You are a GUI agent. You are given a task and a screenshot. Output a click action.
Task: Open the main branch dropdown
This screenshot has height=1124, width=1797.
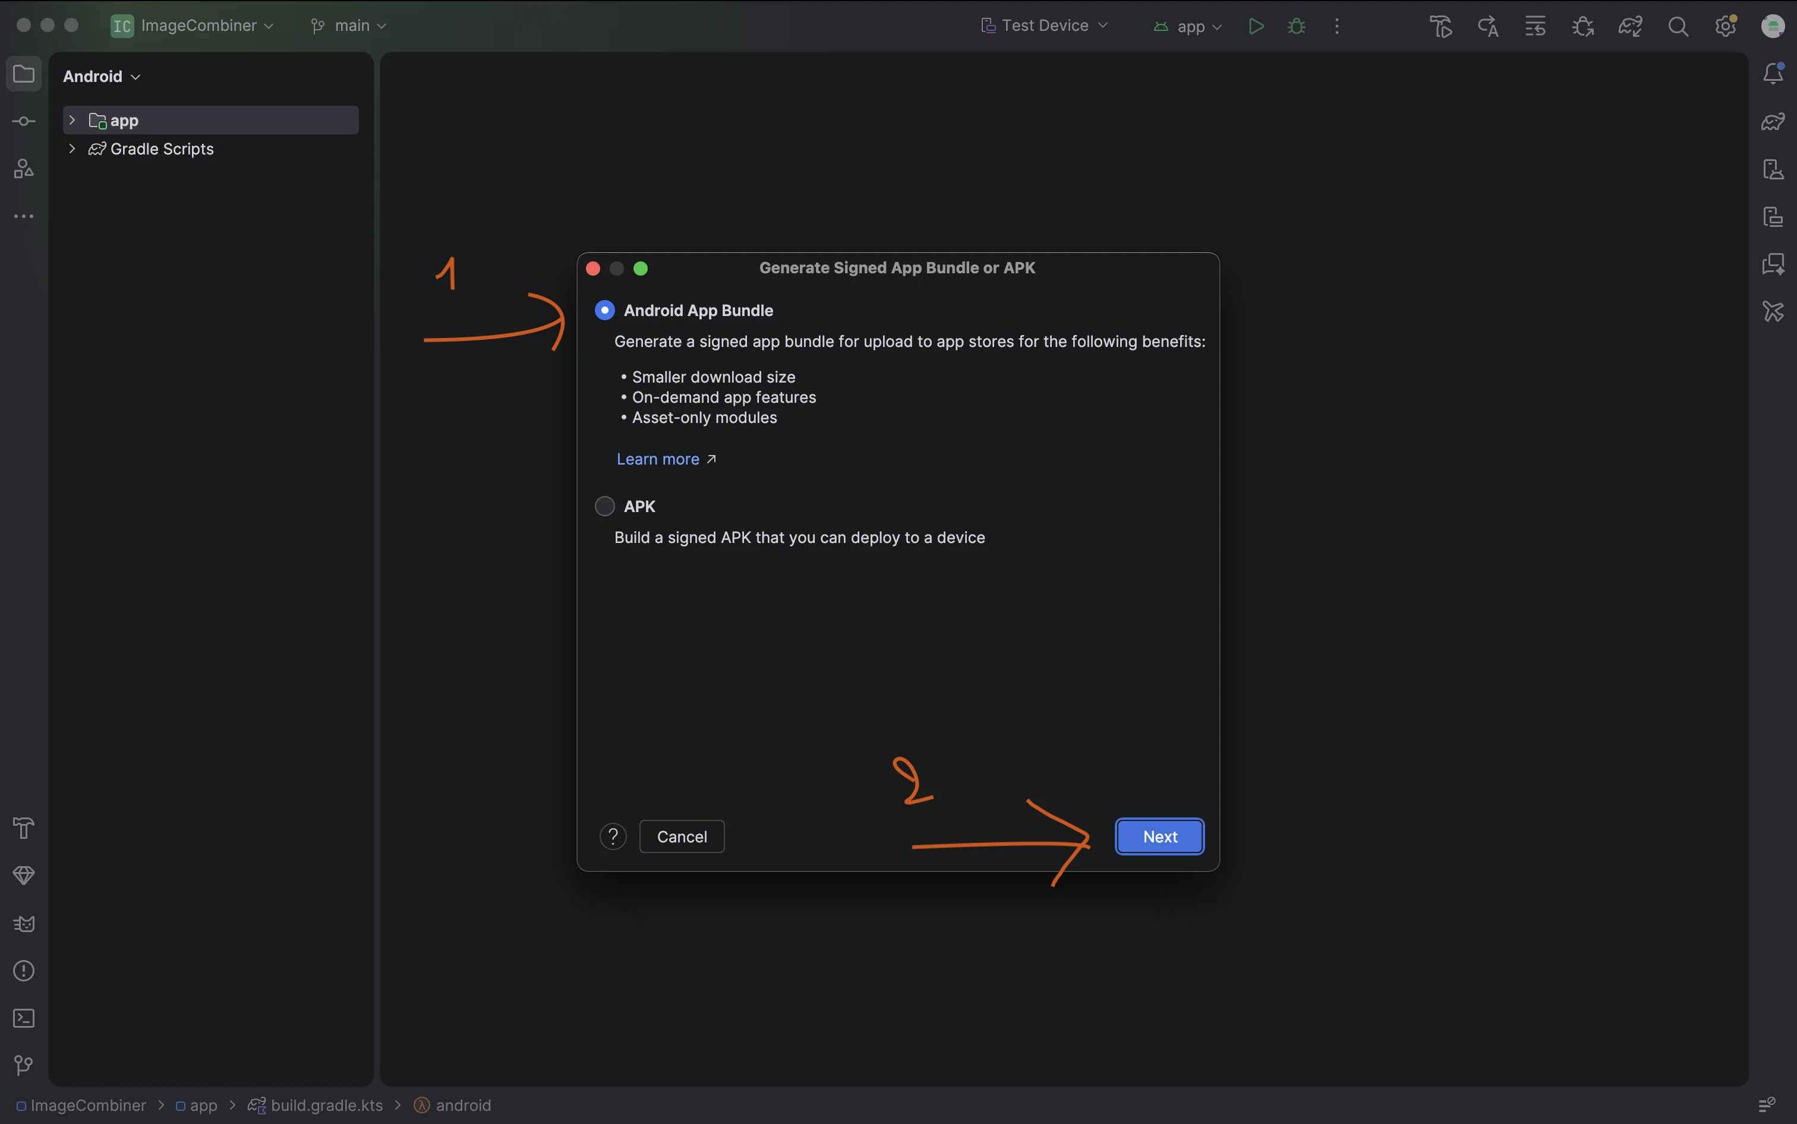[349, 26]
